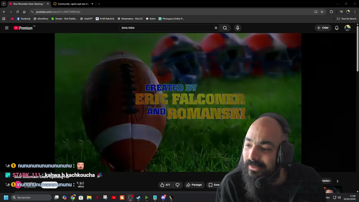Open Copilot from the taskbar
The width and height of the screenshot is (359, 202).
pos(65,198)
